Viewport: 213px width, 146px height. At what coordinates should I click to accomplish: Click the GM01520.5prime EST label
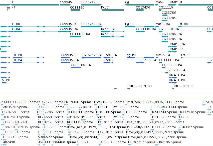(15, 107)
